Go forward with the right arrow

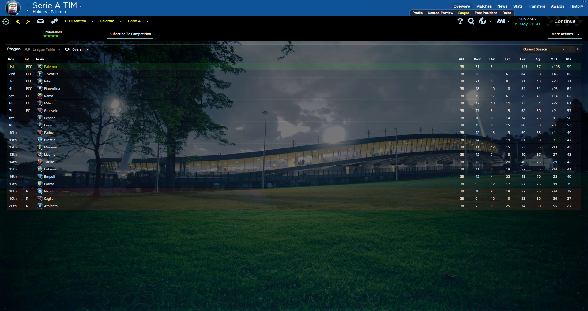point(28,21)
